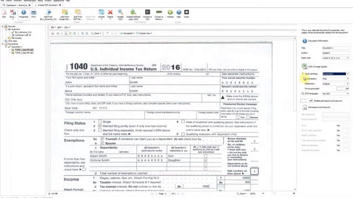Image resolution: width=353 pixels, height=198 pixels.
Task: Click the Document Information info icon
Action: 304,41
